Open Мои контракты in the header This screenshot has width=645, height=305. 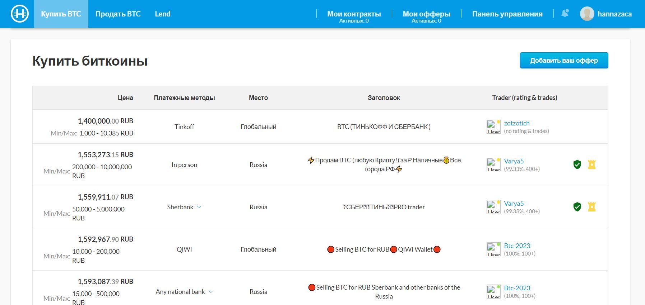pos(354,14)
